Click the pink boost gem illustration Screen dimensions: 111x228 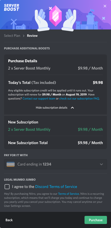55,16
